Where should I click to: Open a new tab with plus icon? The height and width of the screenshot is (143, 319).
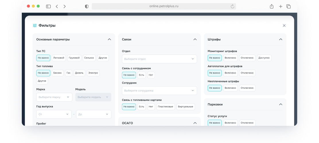281,6
